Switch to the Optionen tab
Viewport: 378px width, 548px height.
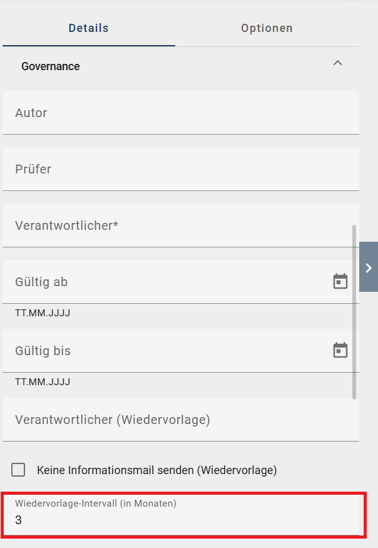[267, 28]
